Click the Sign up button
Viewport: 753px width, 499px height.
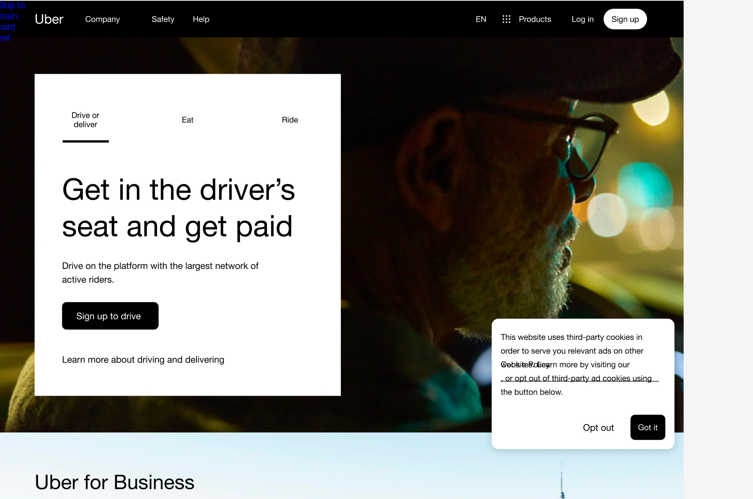click(x=625, y=19)
